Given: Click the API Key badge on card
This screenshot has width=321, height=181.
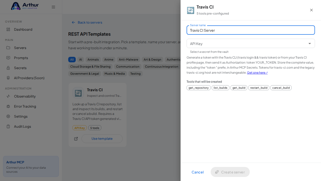Looking at the screenshot, I should coord(79,128).
